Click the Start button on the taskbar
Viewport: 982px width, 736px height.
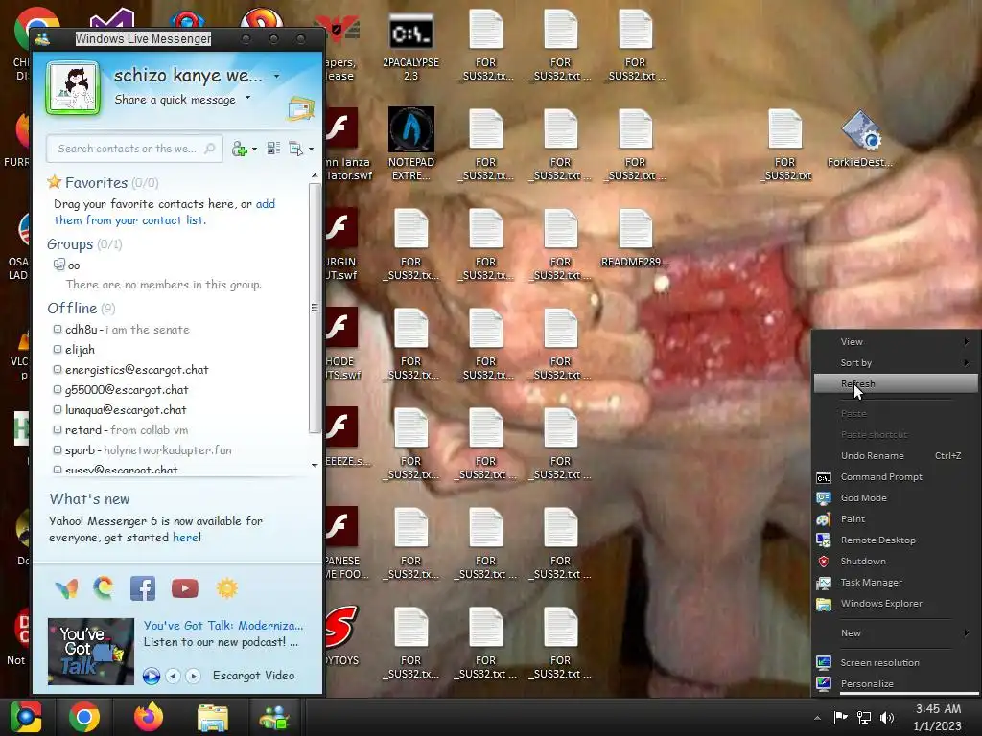click(x=25, y=717)
